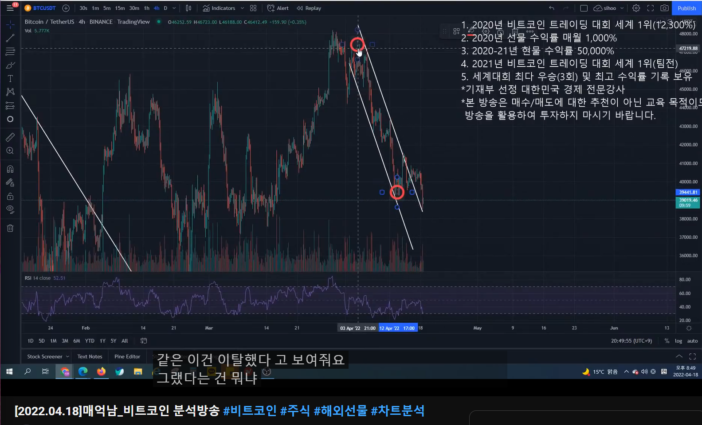Image resolution: width=702 pixels, height=425 pixels.
Task: Undo the last chart action
Action: click(x=551, y=8)
